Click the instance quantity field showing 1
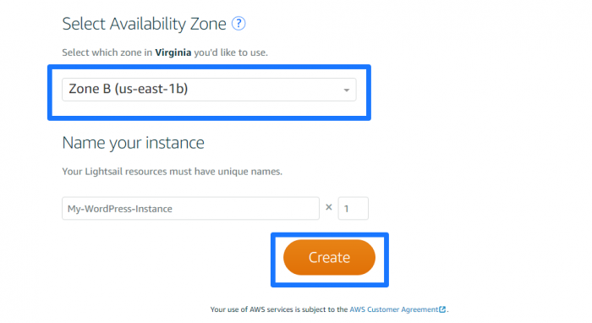Image resolution: width=592 pixels, height=323 pixels. click(x=353, y=208)
